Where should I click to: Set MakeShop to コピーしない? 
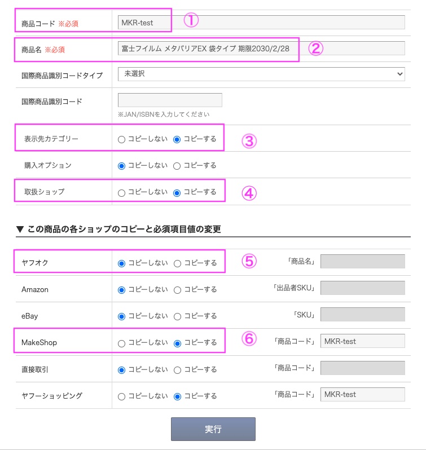click(x=121, y=343)
